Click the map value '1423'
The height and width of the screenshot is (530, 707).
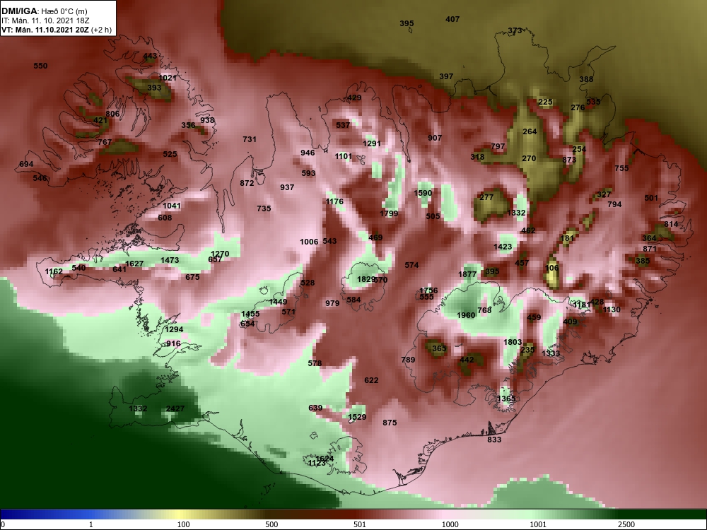pos(503,247)
